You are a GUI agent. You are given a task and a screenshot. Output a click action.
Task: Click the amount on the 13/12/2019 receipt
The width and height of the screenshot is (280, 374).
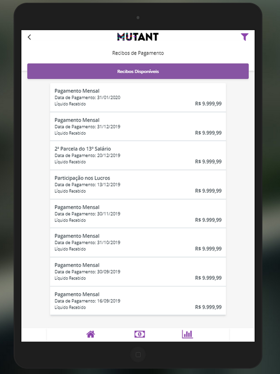click(x=208, y=191)
